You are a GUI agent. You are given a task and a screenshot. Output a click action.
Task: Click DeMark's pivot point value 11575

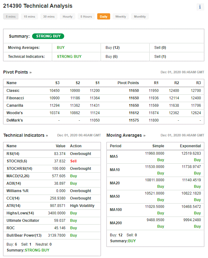pos(134,120)
